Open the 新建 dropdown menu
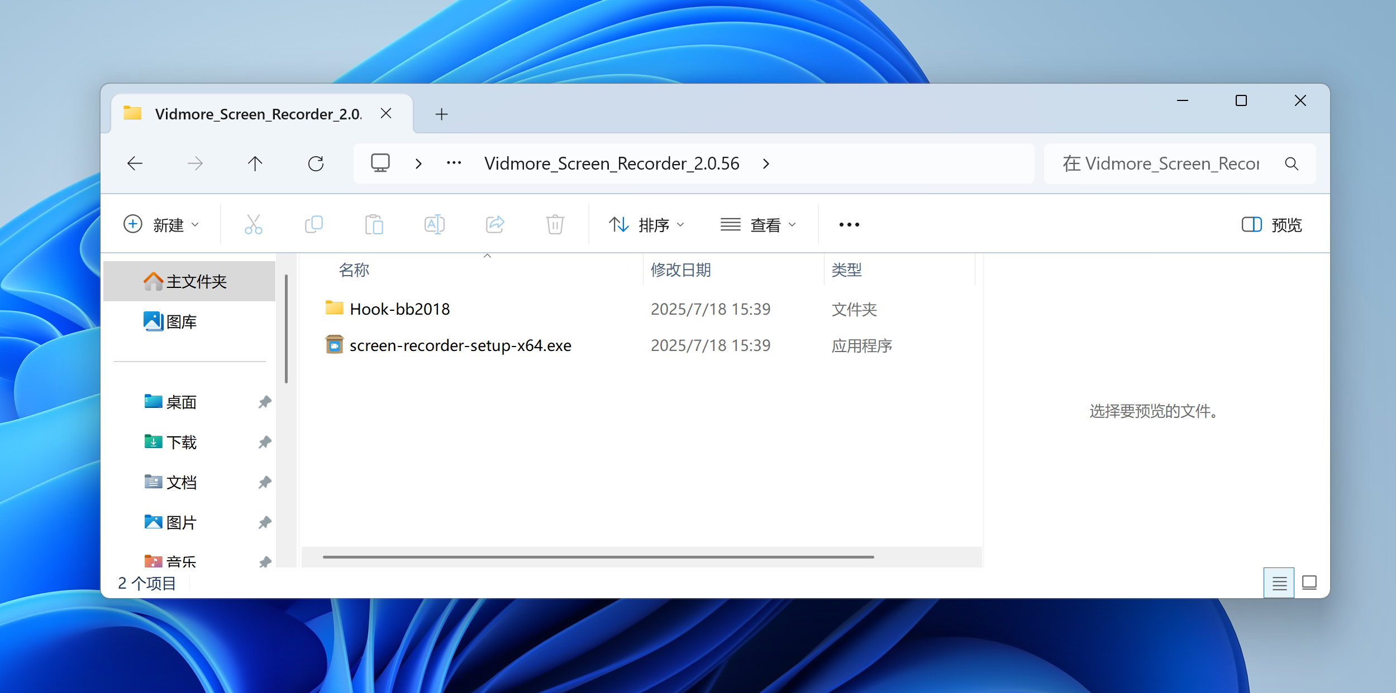Image resolution: width=1396 pixels, height=693 pixels. (161, 225)
